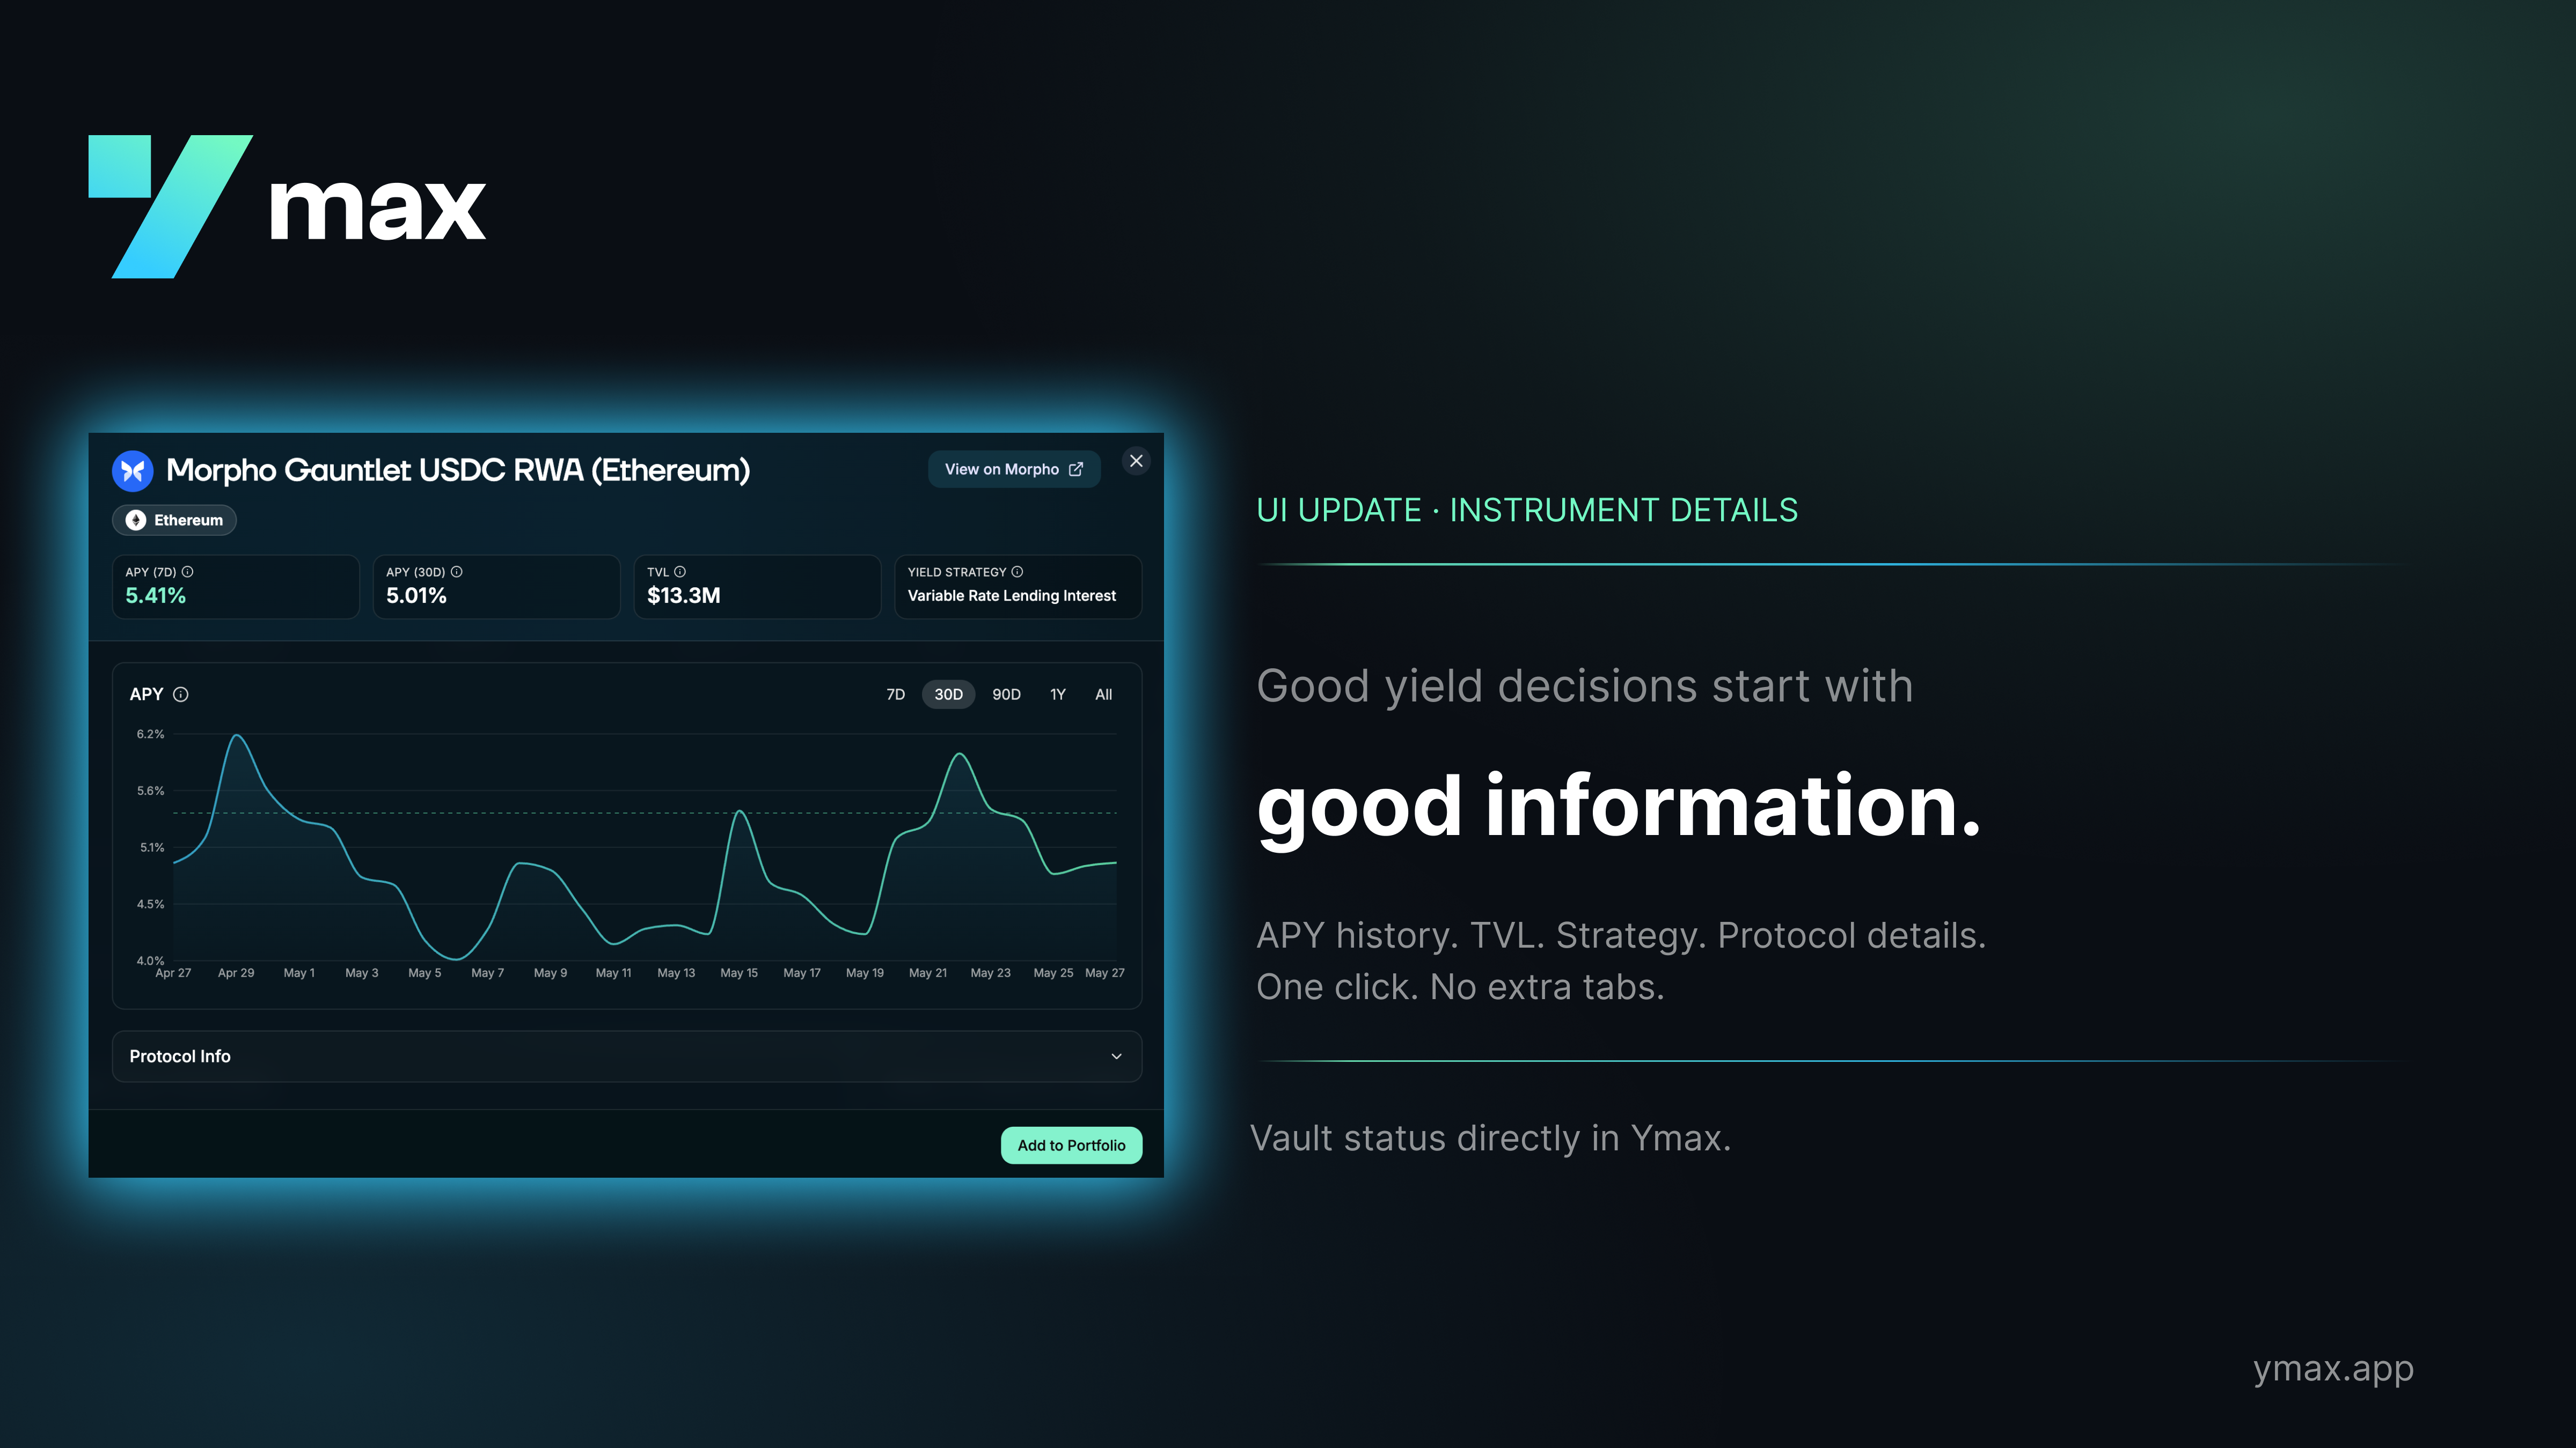Viewport: 2576px width, 1448px height.
Task: Open View on Morpho link
Action: click(x=1014, y=470)
